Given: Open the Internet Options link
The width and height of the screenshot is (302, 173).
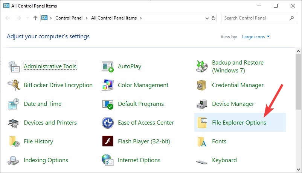Looking at the screenshot, I should (x=139, y=160).
